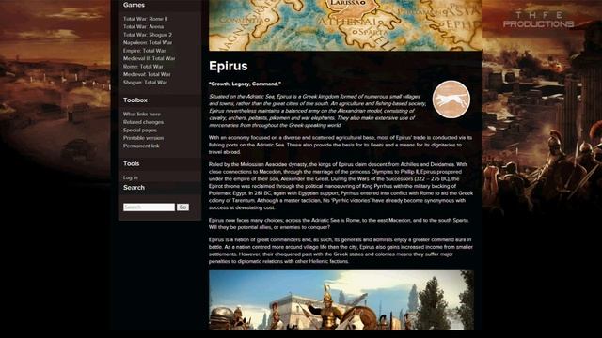Open the Napoleon: Total War link
602x338 pixels.
(148, 42)
